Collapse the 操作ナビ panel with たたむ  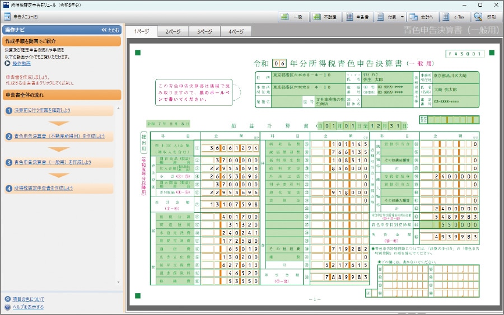[x=110, y=30]
